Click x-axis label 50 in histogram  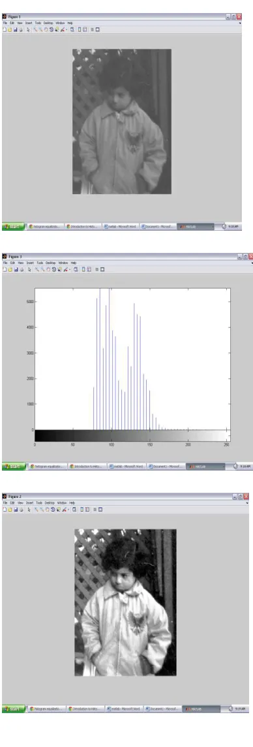(x=73, y=445)
